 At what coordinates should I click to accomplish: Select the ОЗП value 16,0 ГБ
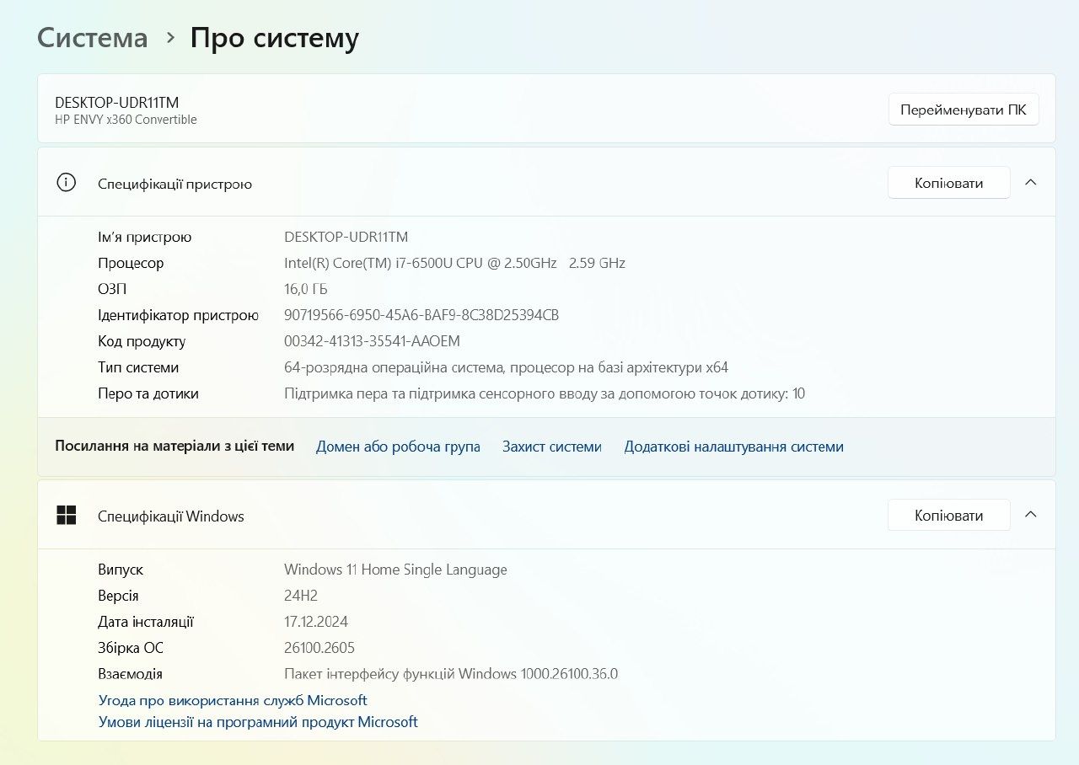pos(306,289)
